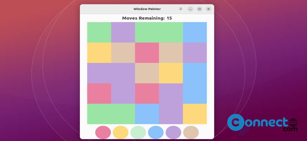Select the wide green block in top row

pyautogui.click(x=159, y=32)
